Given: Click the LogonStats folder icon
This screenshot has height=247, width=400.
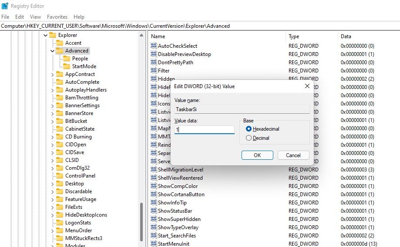Looking at the screenshot, I should 60,223.
